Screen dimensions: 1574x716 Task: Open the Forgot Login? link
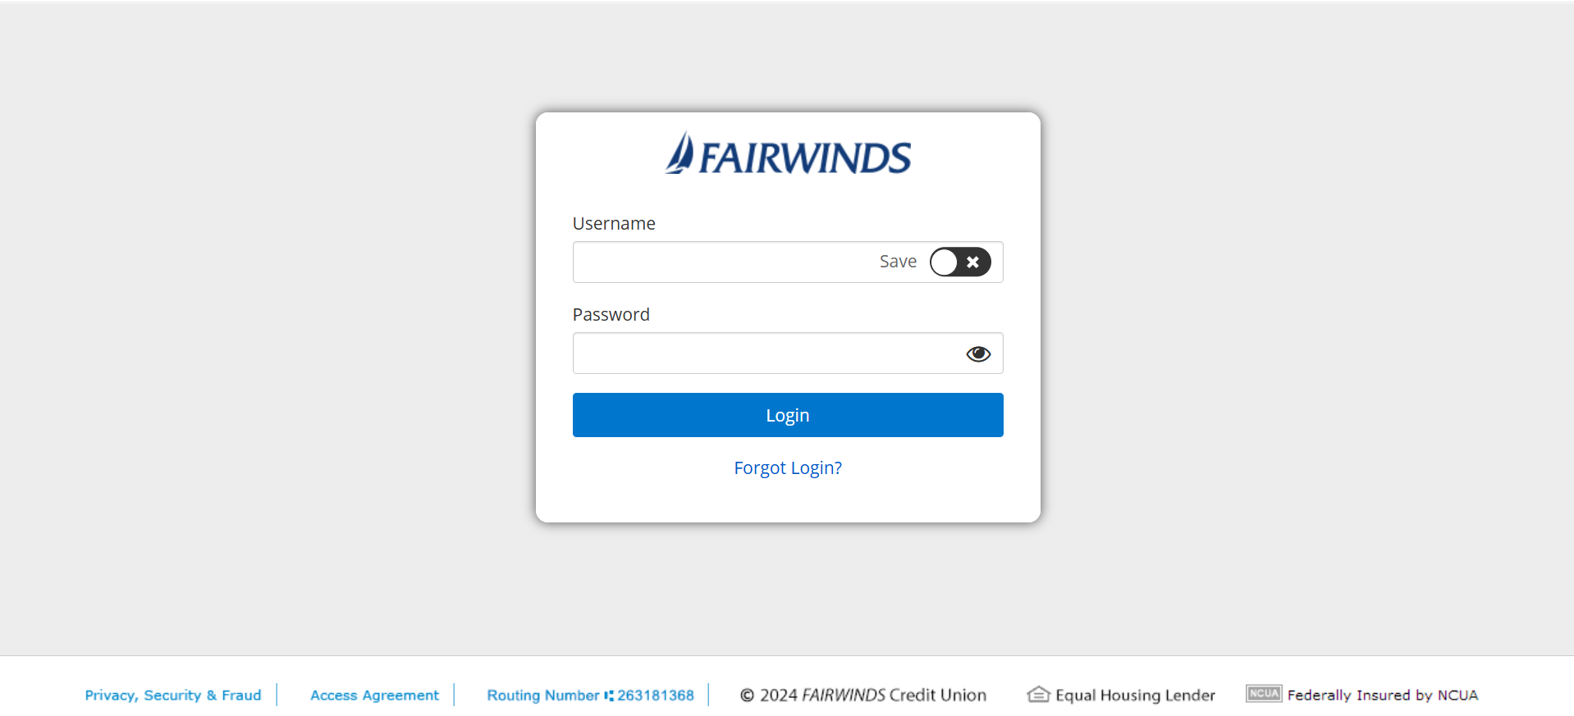tap(788, 467)
